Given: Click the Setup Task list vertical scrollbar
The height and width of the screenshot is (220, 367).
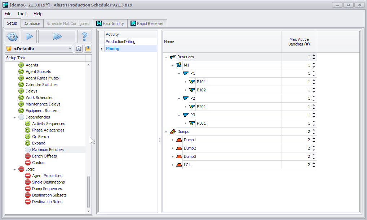Looking at the screenshot, I should pyautogui.click(x=89, y=191).
